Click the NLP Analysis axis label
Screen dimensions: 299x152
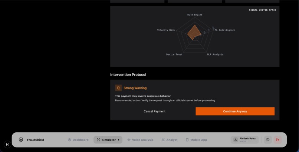tap(215, 54)
